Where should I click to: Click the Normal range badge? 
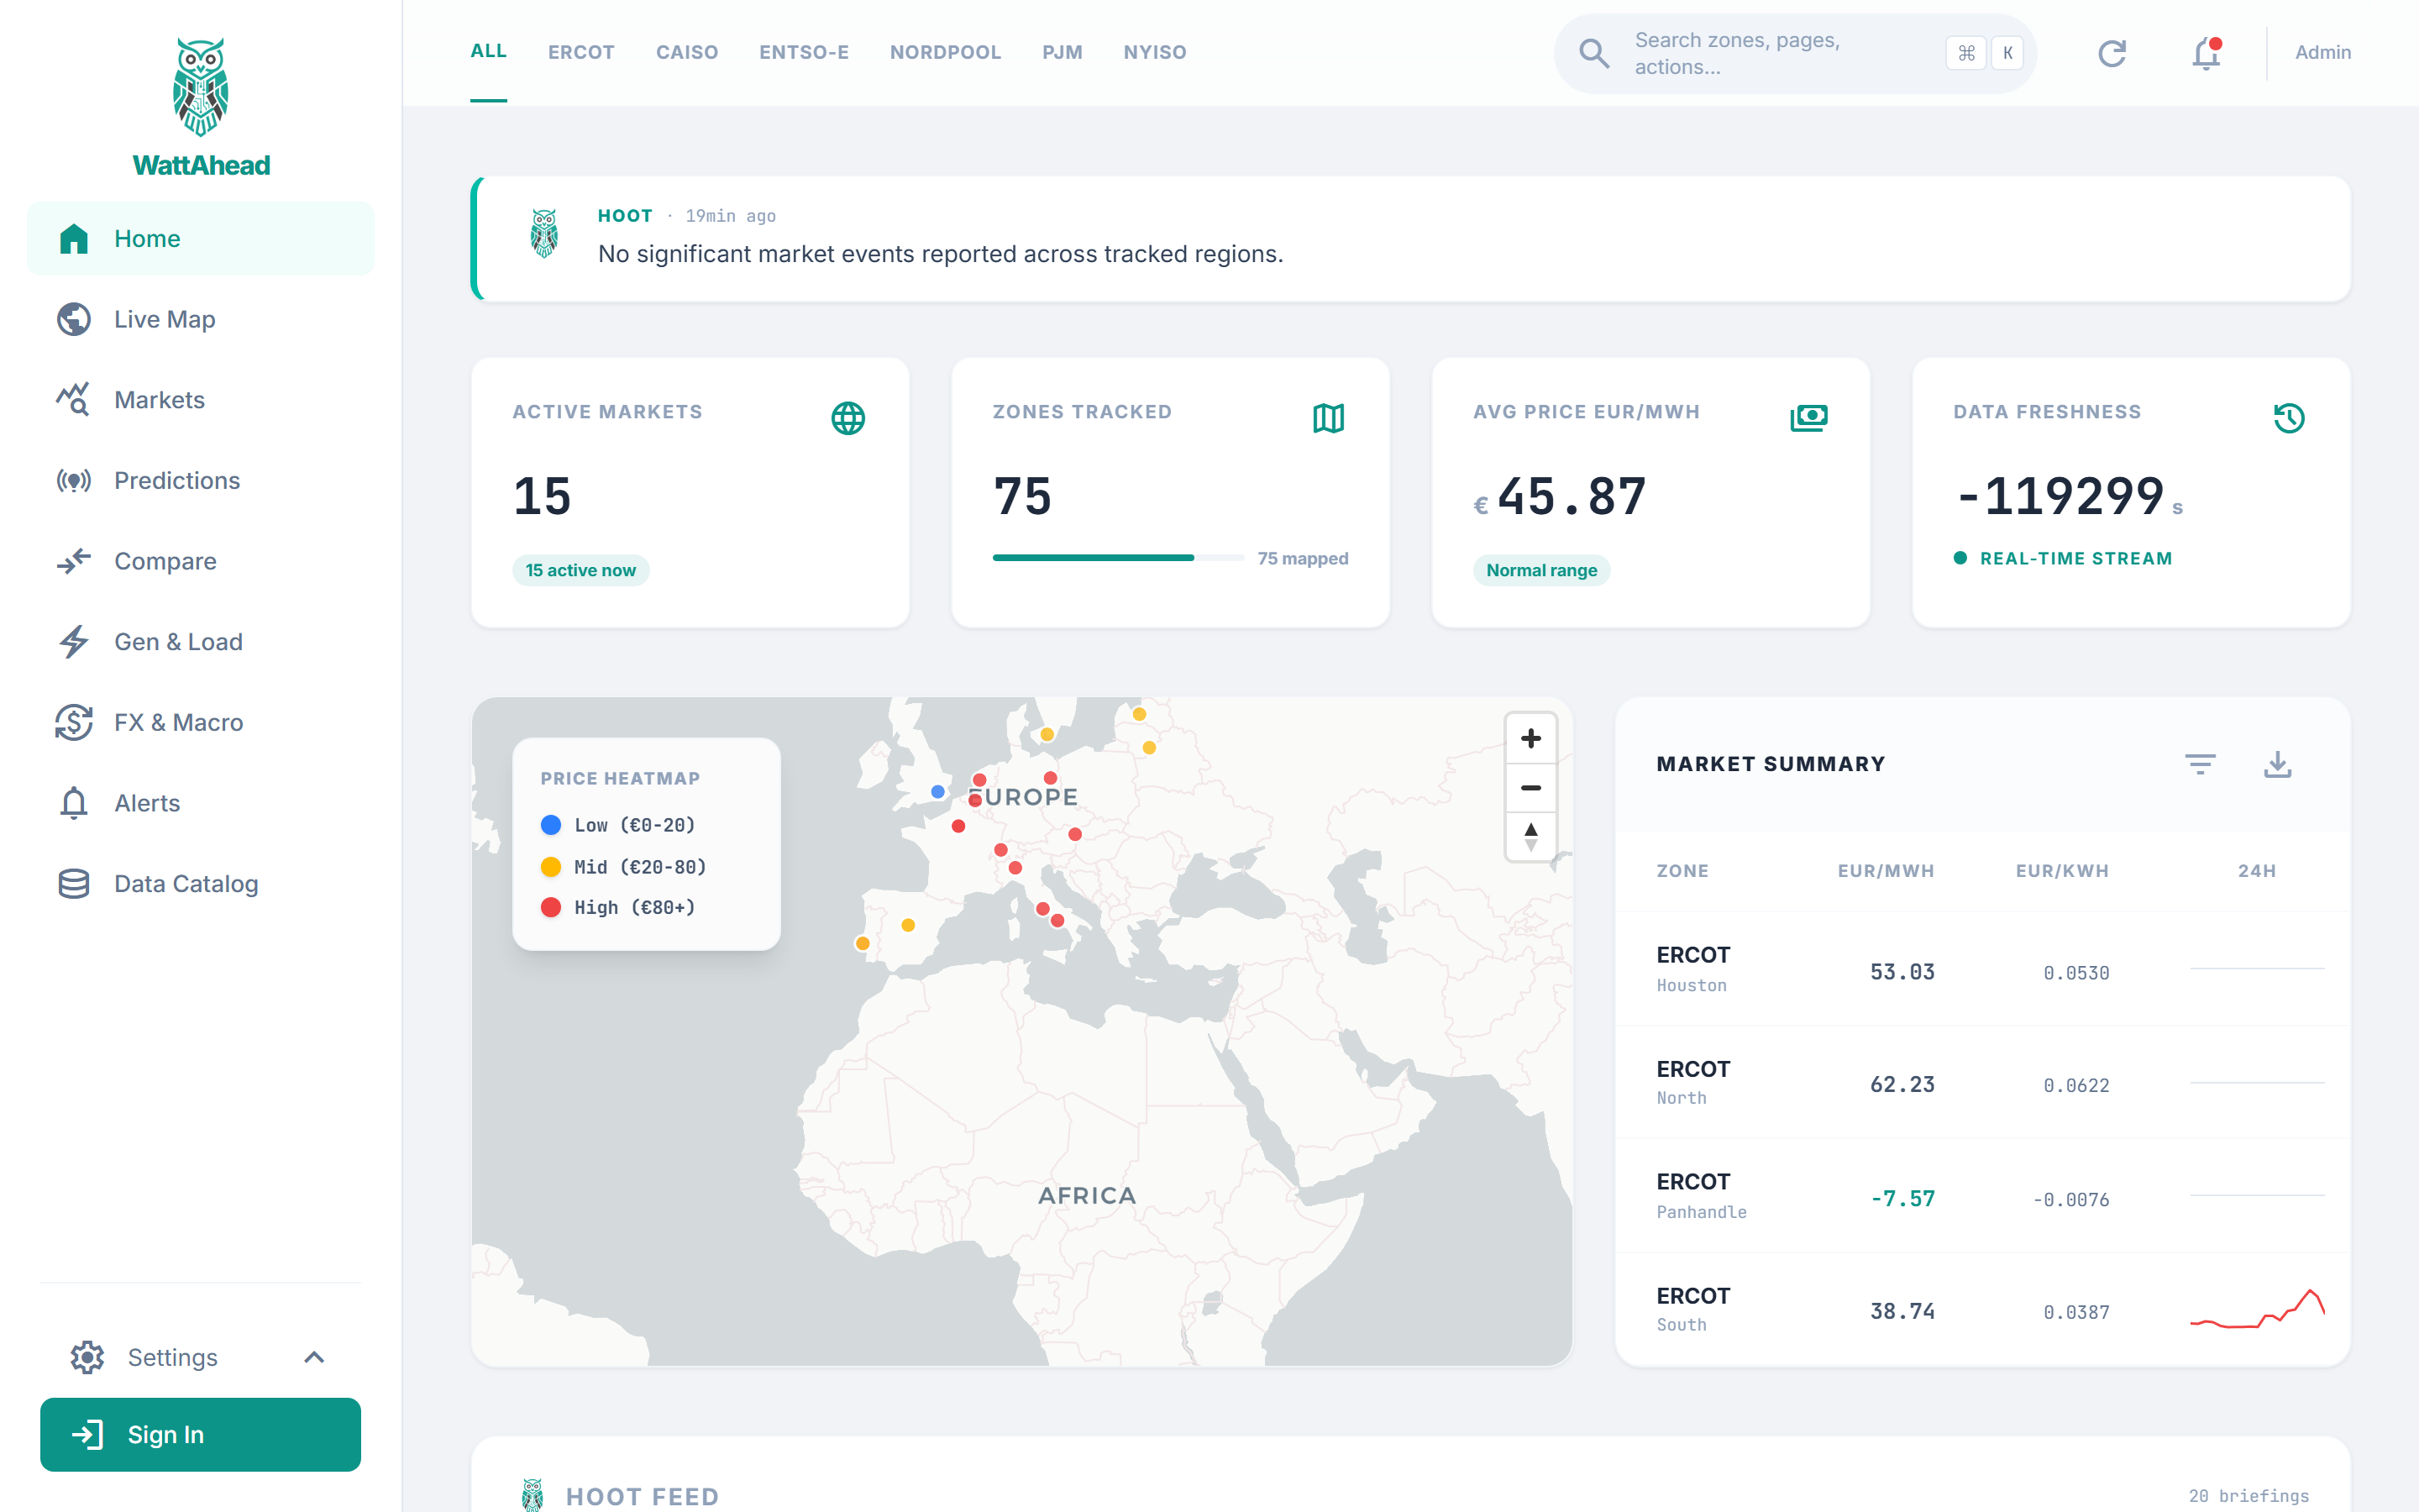coord(1541,570)
